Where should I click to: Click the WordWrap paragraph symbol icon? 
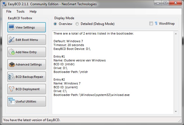[x=156, y=23]
